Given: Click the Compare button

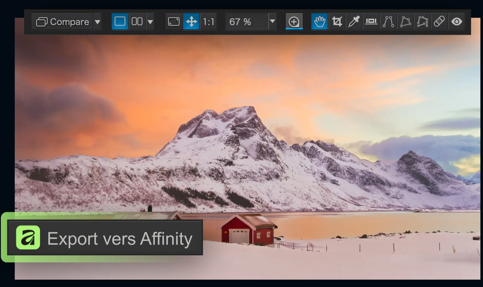Looking at the screenshot, I should click(x=62, y=22).
